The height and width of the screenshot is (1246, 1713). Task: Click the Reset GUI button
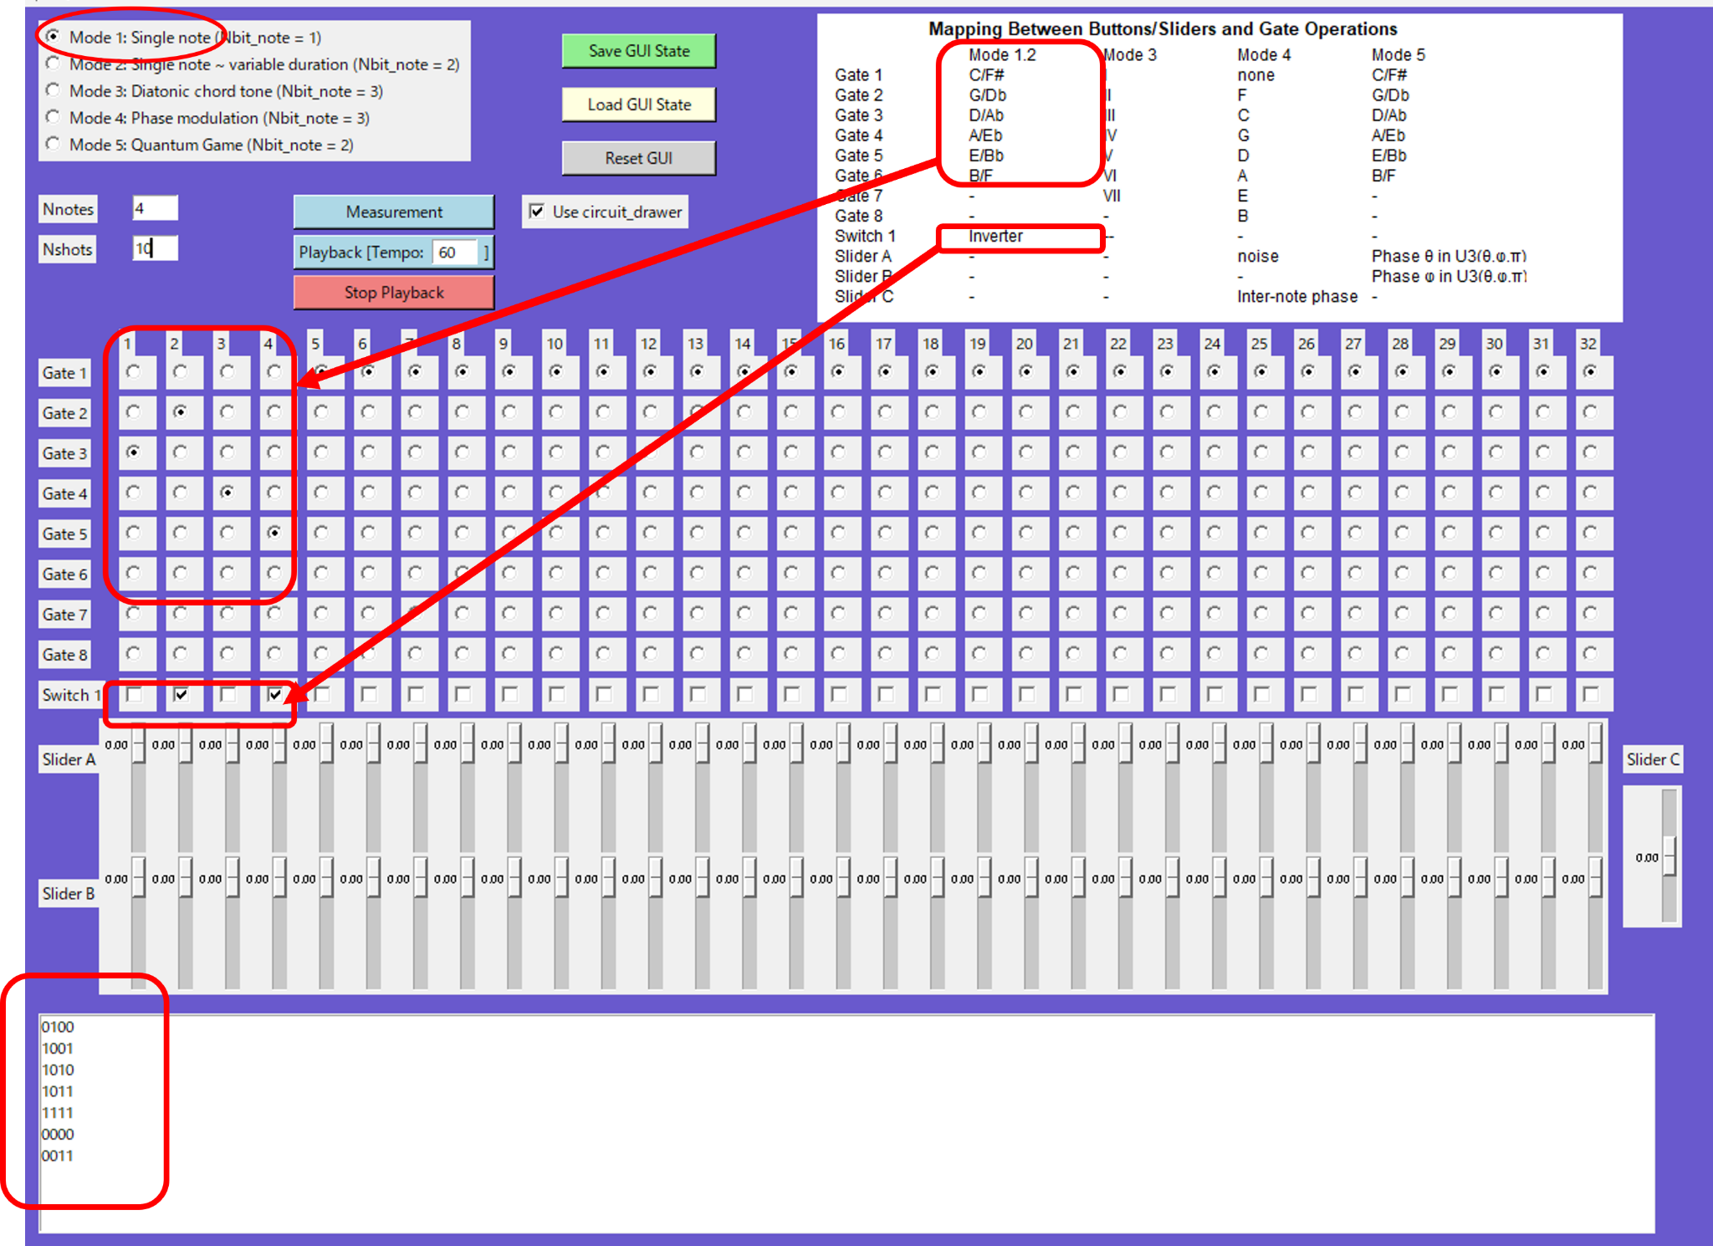pyautogui.click(x=639, y=158)
